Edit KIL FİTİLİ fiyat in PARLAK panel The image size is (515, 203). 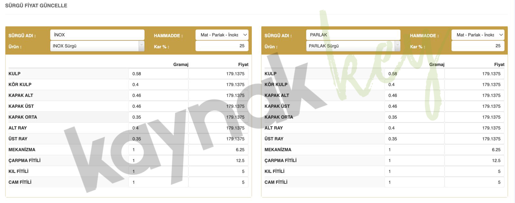click(474, 171)
